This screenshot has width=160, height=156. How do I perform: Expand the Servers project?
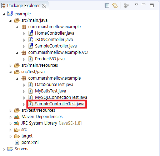point(4,149)
